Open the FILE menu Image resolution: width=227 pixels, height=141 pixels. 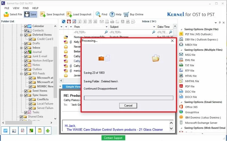pos(7,8)
